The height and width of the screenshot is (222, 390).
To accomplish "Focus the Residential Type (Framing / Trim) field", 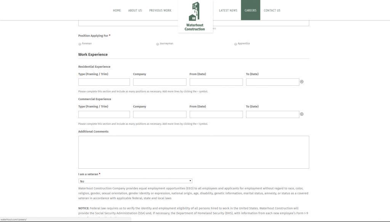I will click(104, 82).
